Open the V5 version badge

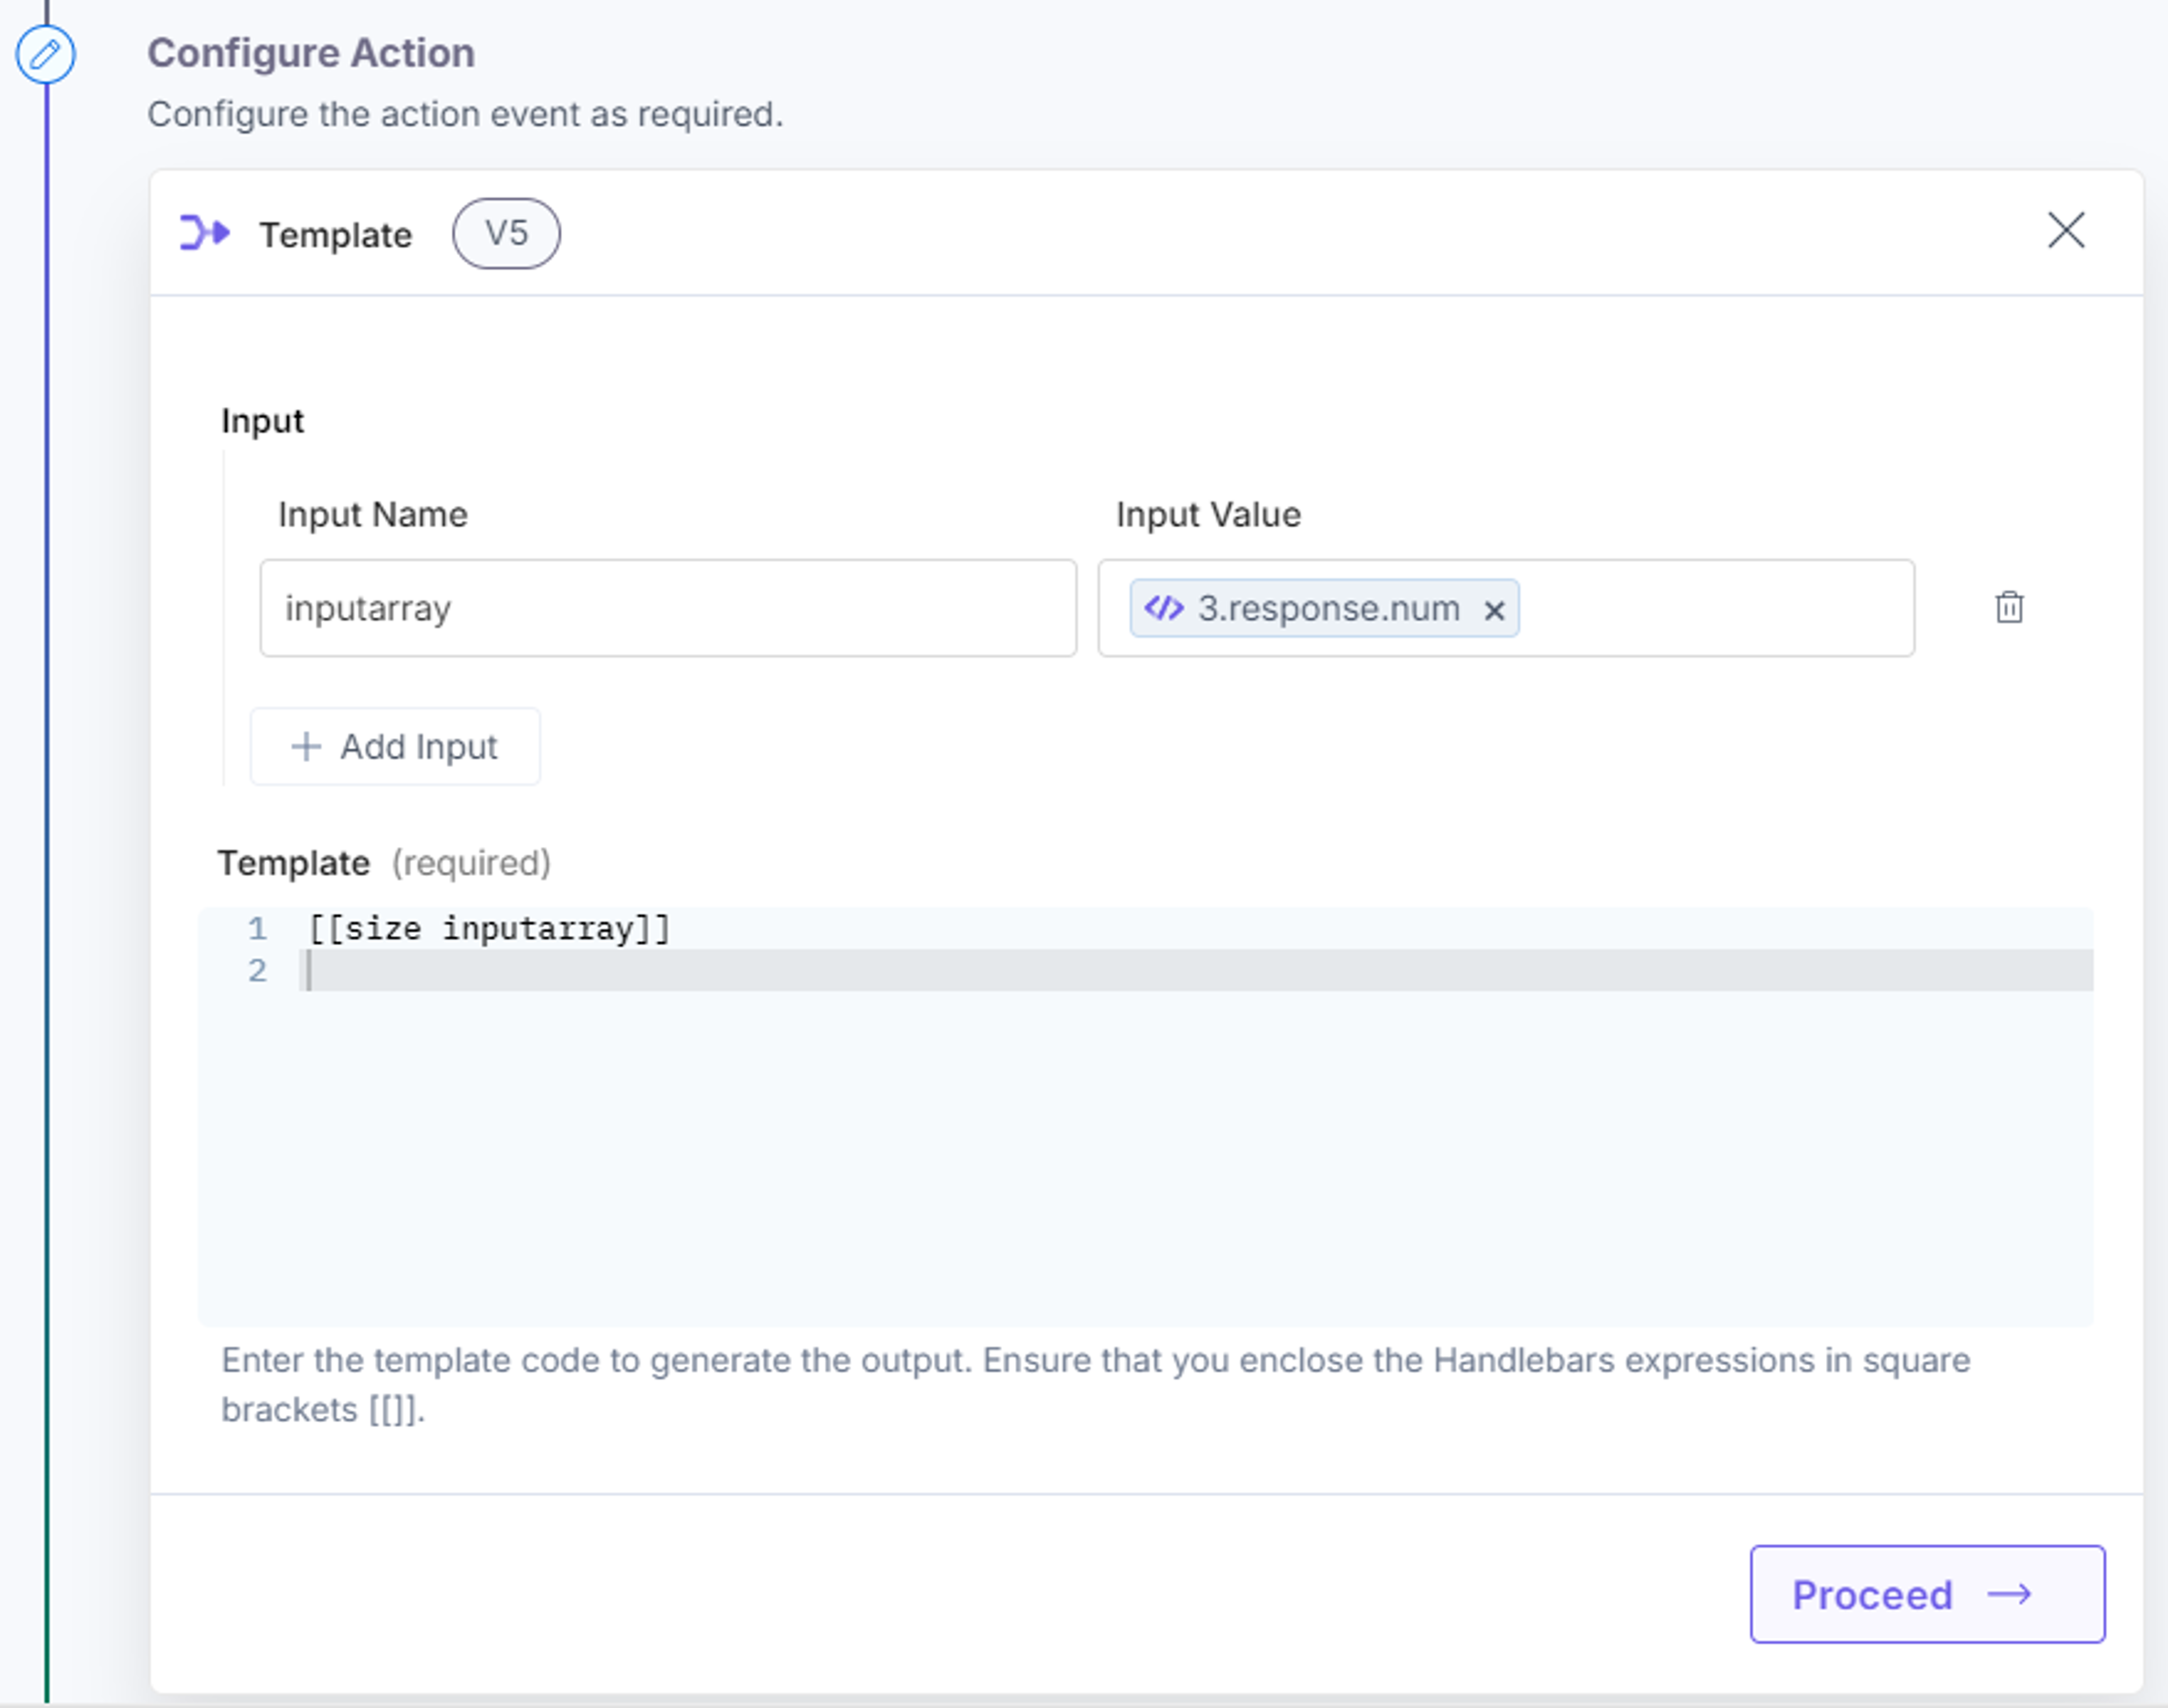[506, 233]
